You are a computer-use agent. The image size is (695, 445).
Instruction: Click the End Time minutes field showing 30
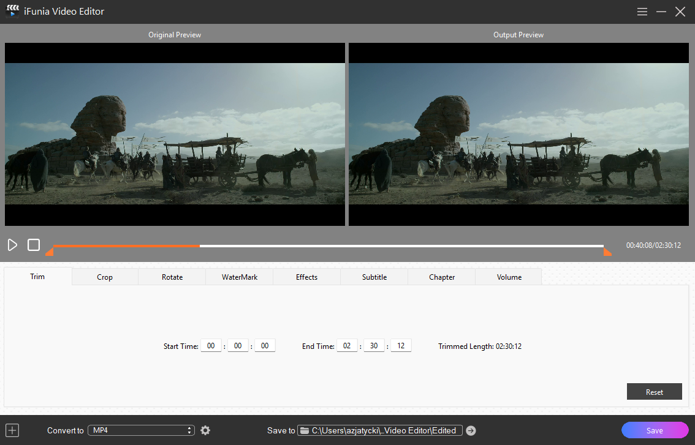tap(374, 346)
